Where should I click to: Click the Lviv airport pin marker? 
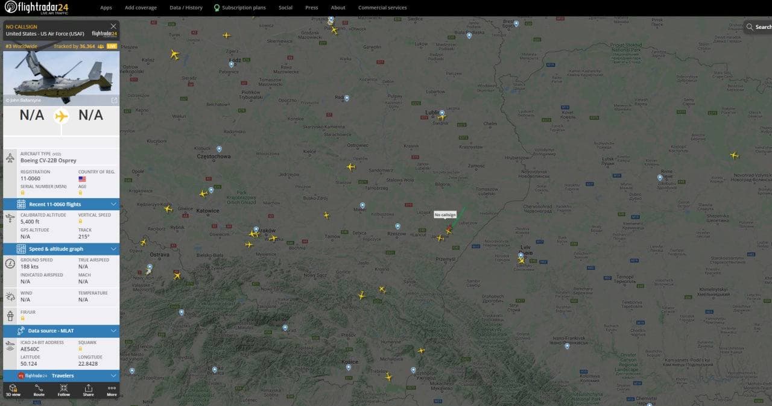[x=520, y=255]
